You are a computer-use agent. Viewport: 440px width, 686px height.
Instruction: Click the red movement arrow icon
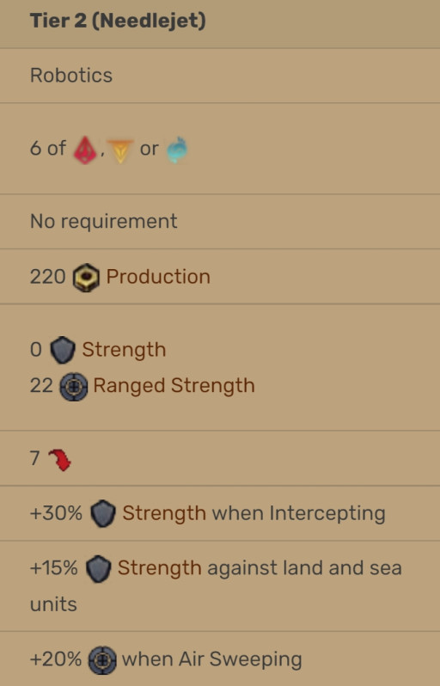[x=59, y=460]
